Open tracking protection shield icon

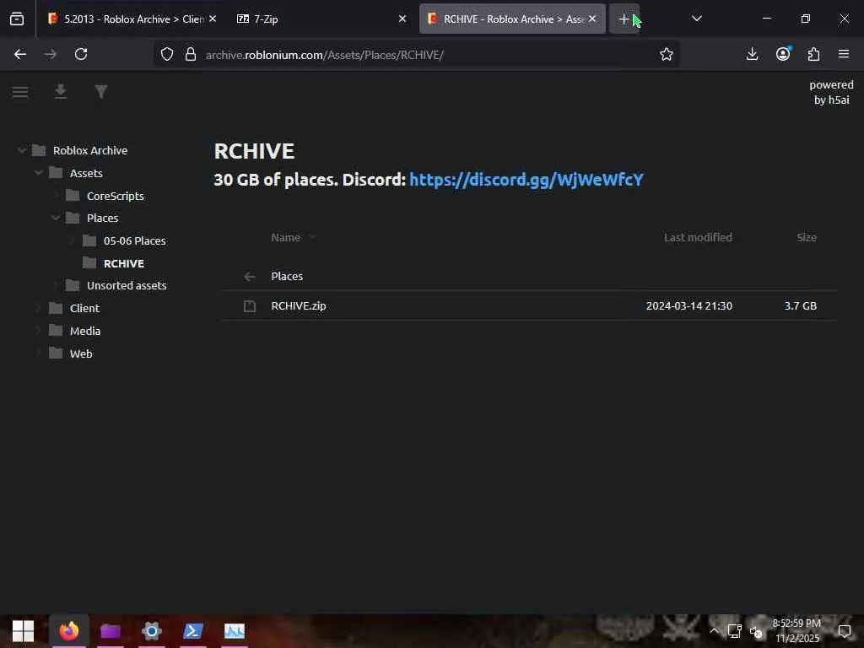(x=167, y=54)
